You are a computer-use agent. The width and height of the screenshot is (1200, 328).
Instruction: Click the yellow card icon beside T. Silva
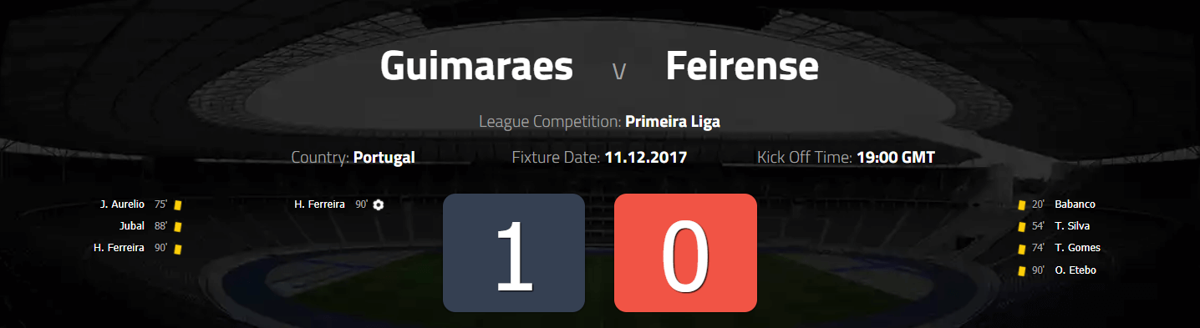pos(1021,226)
